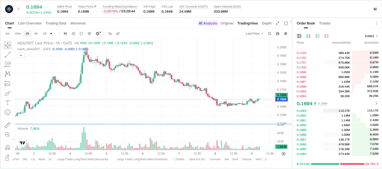
Task: Open AI Analysis
Action: 208,23
